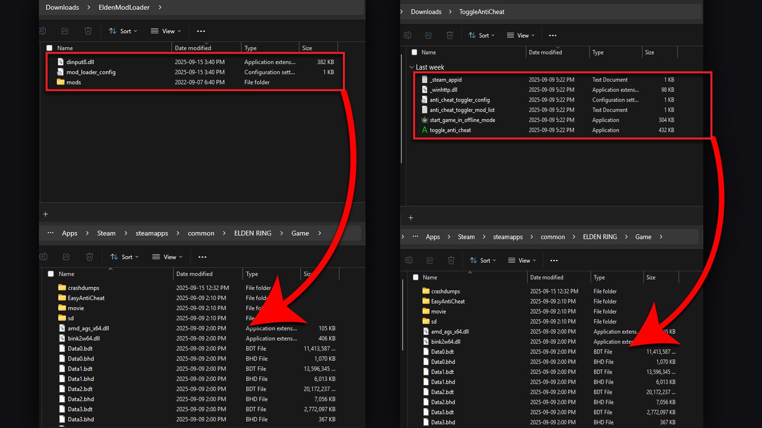Click the Rename icon in EldenModLoader toolbar
The height and width of the screenshot is (428, 762).
[43, 31]
